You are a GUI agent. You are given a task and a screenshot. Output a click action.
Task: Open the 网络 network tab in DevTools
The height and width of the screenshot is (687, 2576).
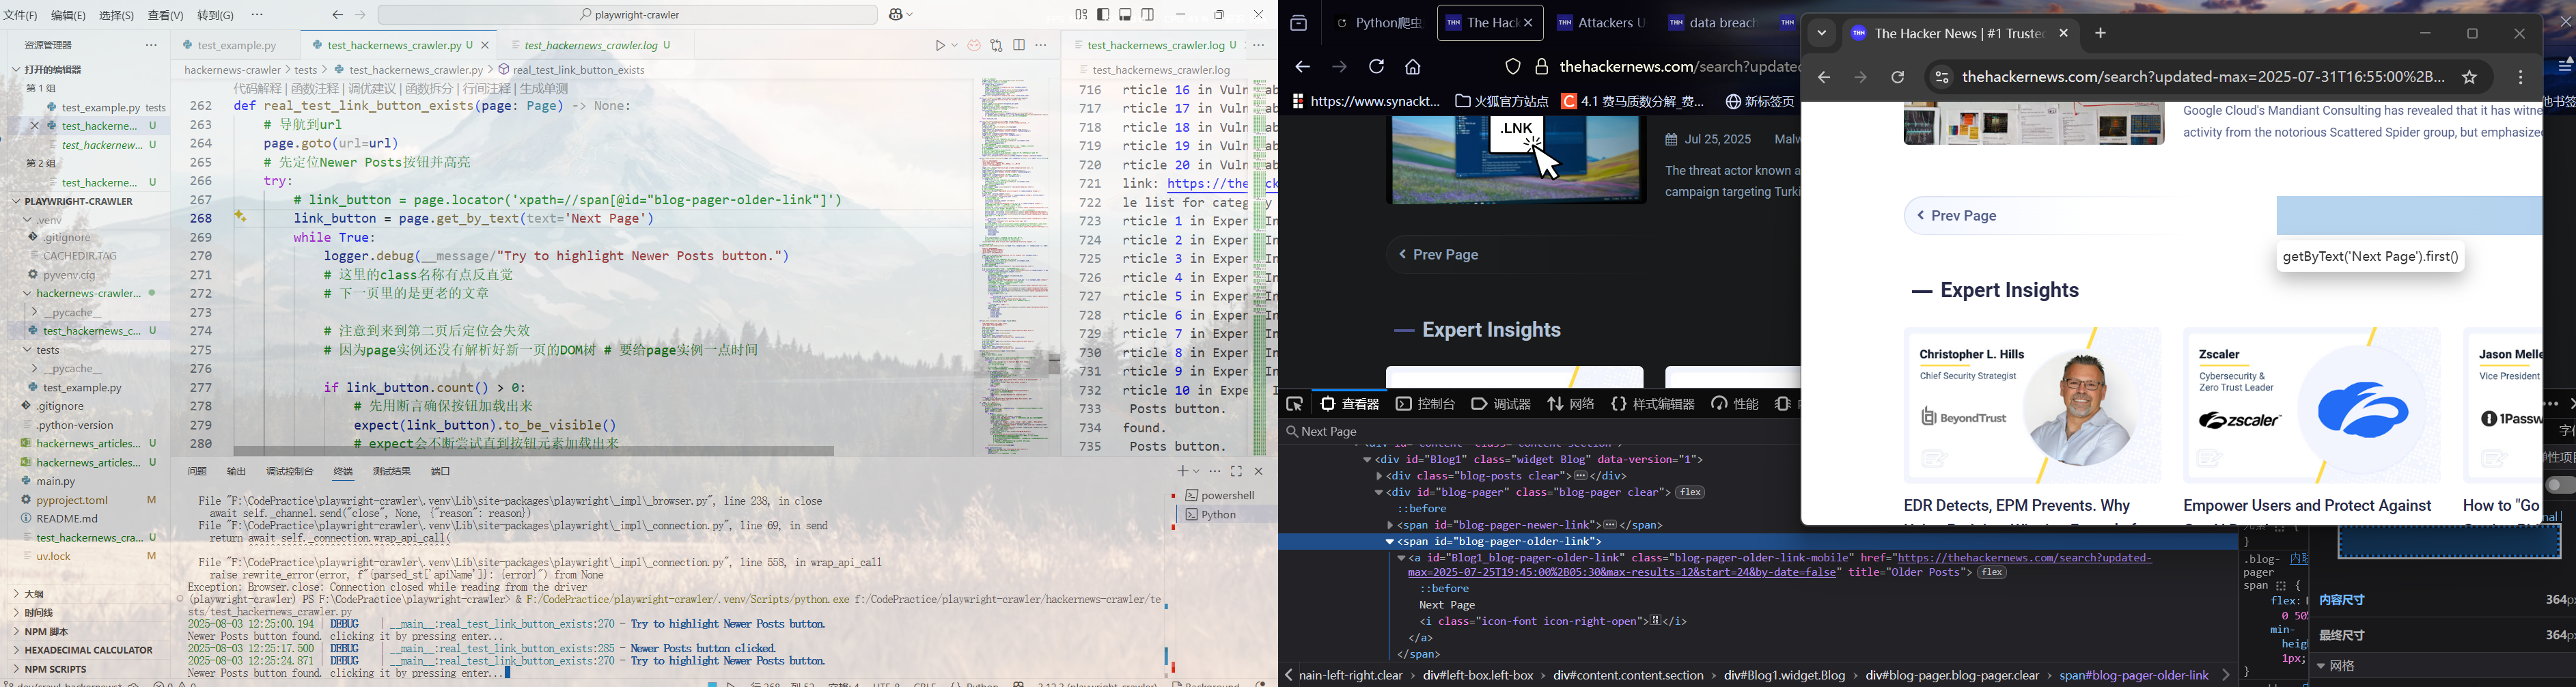[1571, 405]
